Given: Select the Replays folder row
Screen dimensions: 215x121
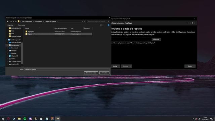Looking at the screenshot, I should tap(58, 34).
